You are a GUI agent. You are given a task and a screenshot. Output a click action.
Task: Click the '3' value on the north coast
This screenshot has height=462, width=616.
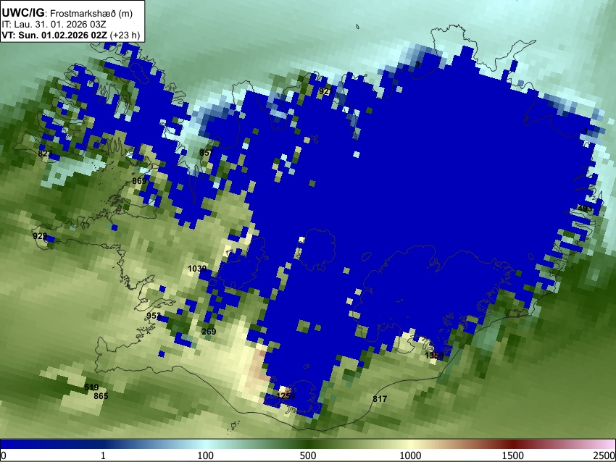click(417, 64)
